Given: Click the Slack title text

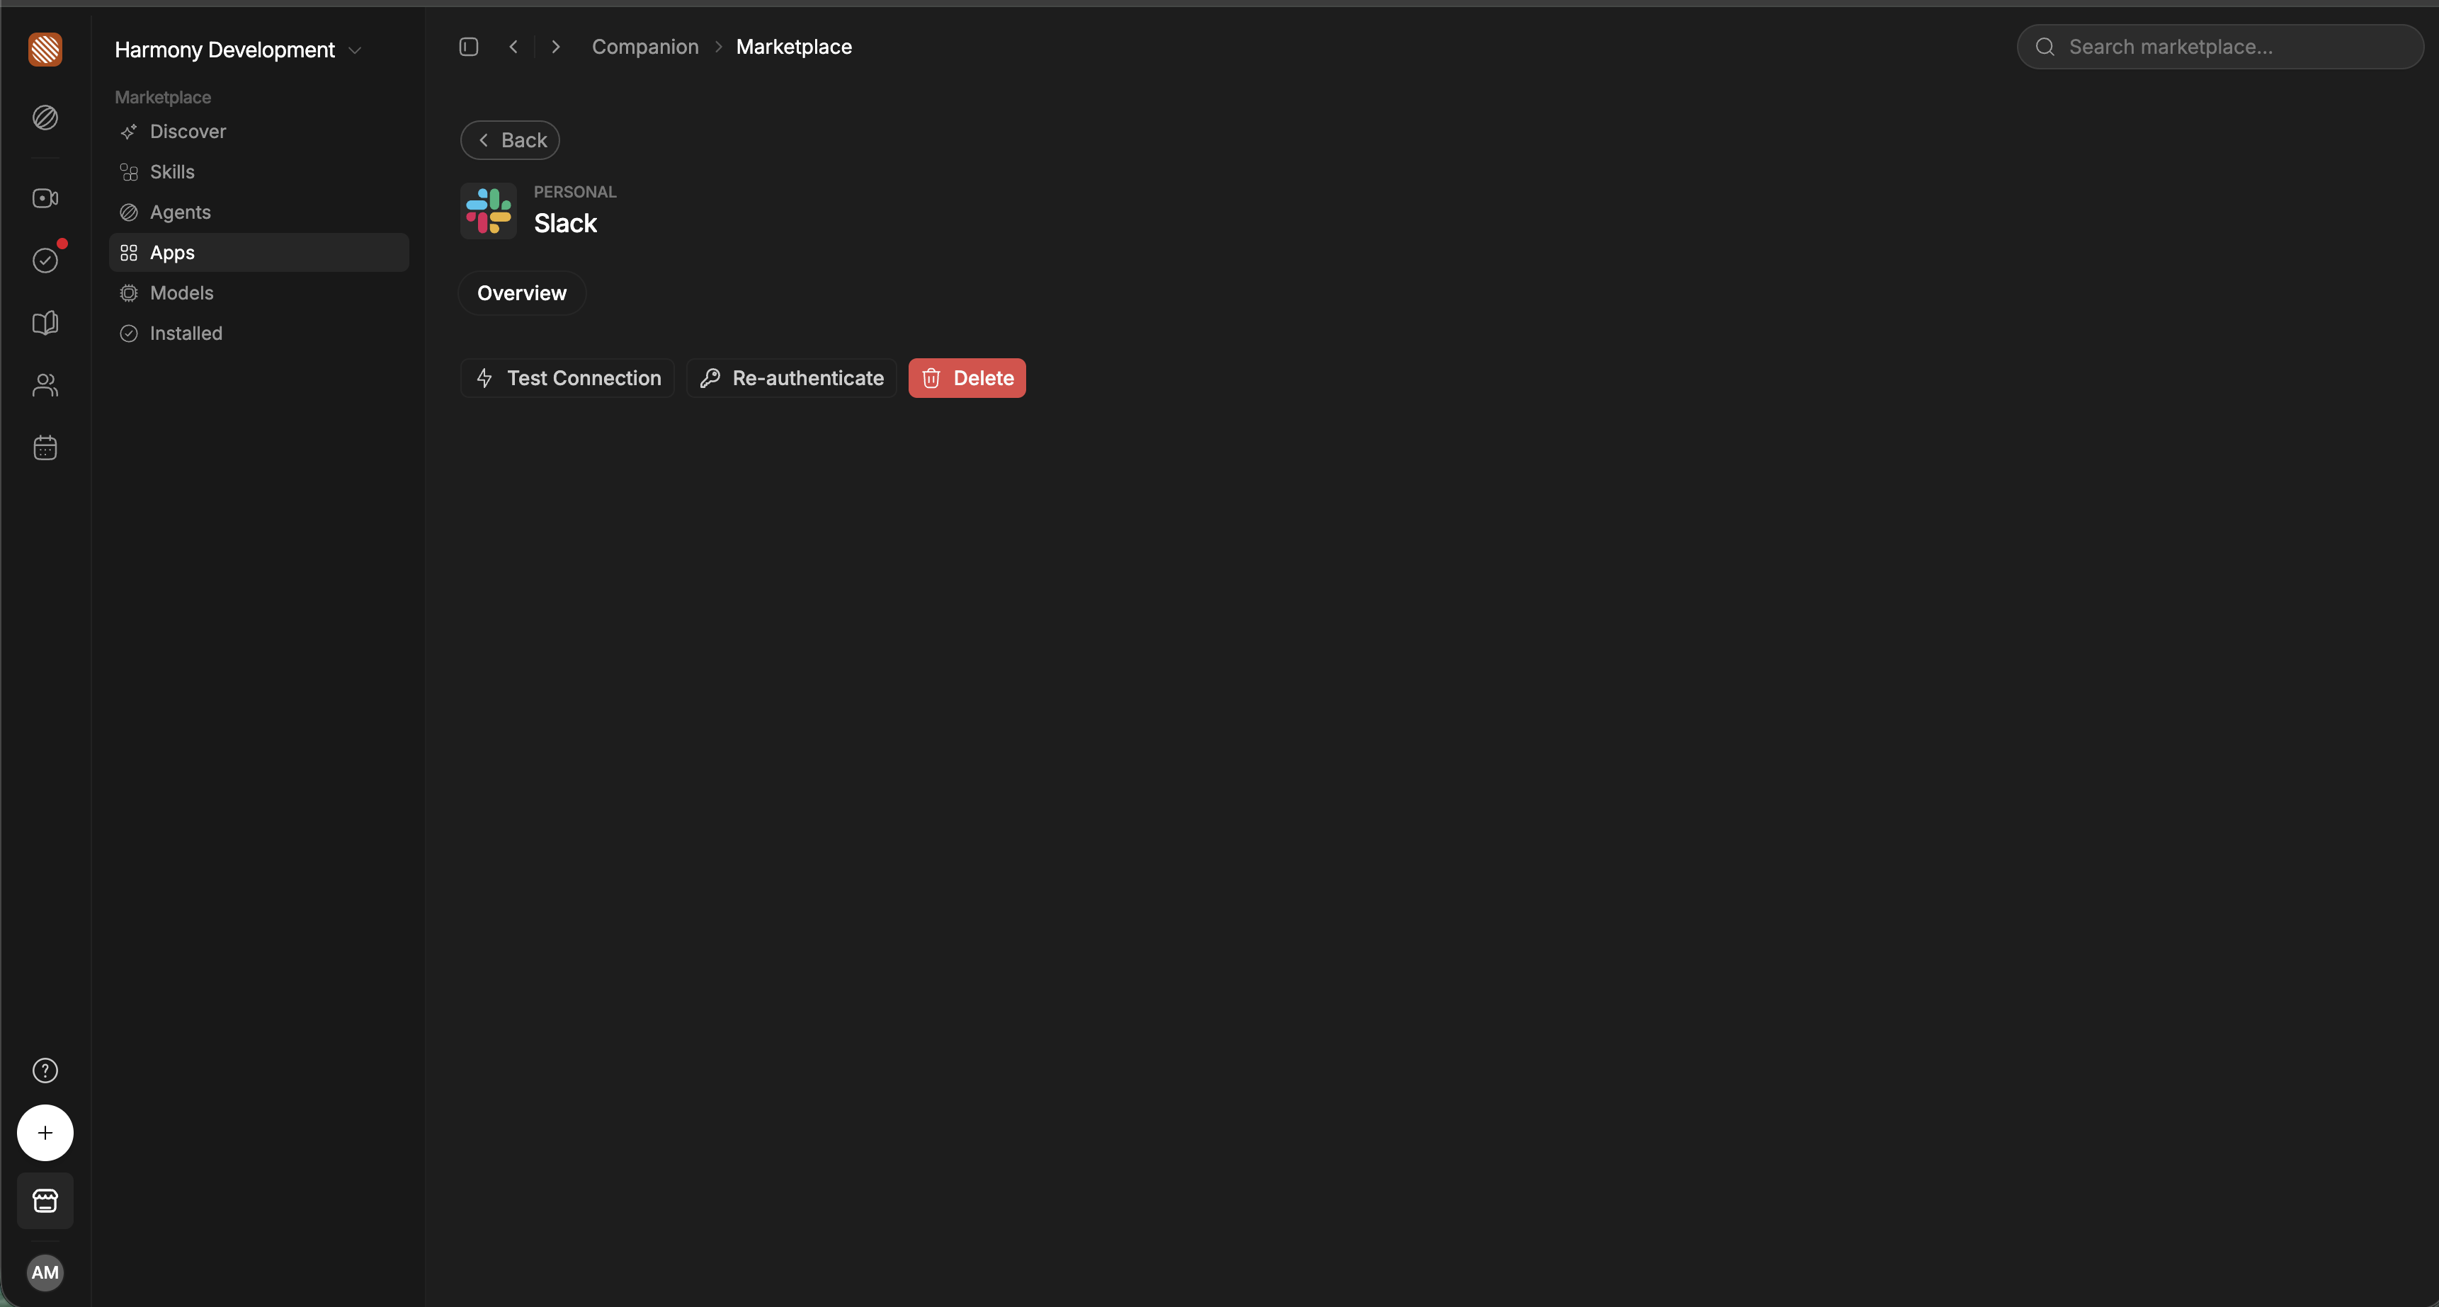Looking at the screenshot, I should click(x=565, y=223).
